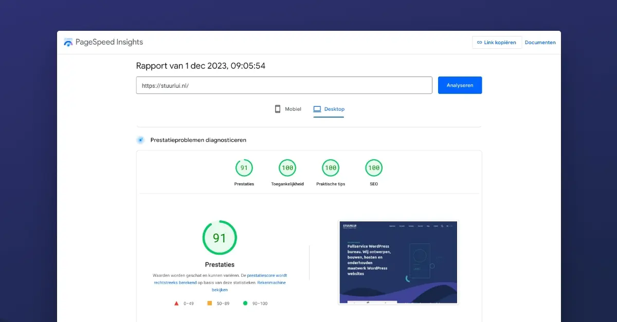Click the 100 Praktische tips score gauge
Image resolution: width=617 pixels, height=322 pixels.
tap(331, 167)
